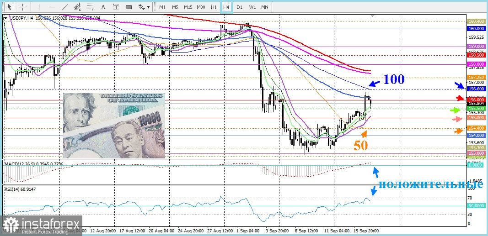Choose the trendline drawing tool

pos(65,7)
